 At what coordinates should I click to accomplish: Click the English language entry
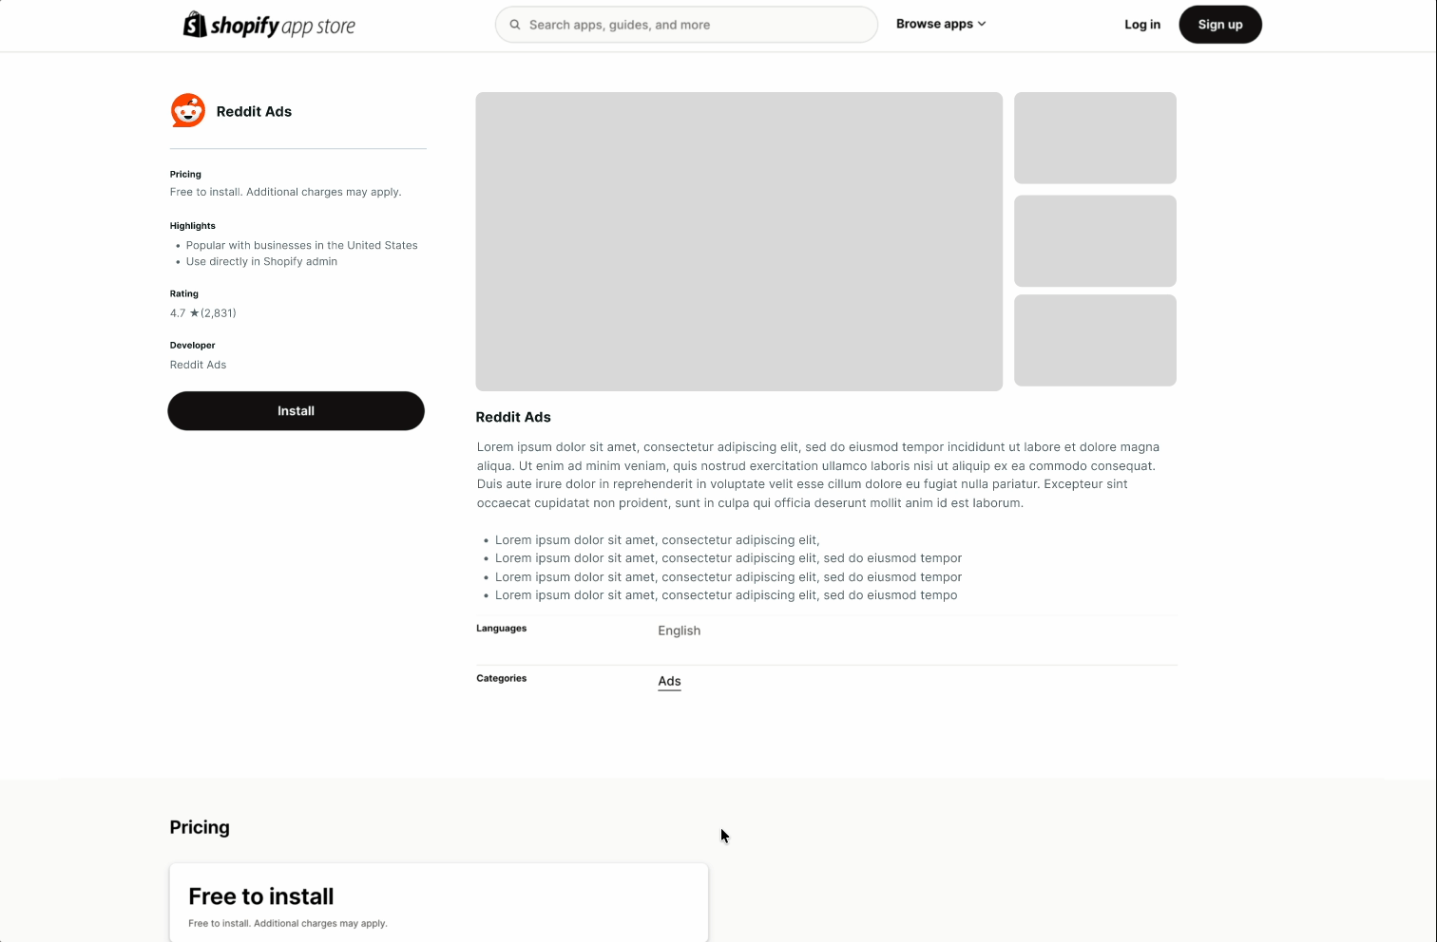pyautogui.click(x=679, y=630)
